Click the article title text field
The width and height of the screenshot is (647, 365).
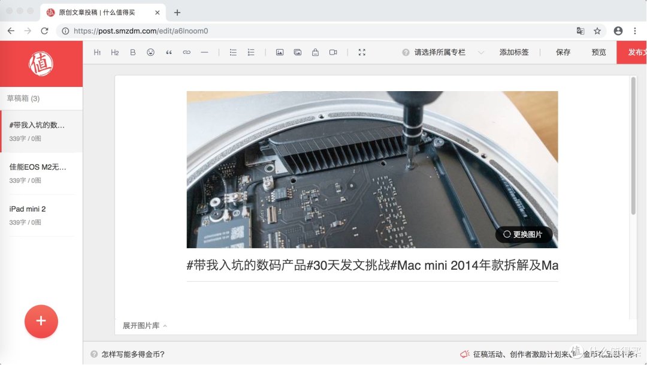372,266
